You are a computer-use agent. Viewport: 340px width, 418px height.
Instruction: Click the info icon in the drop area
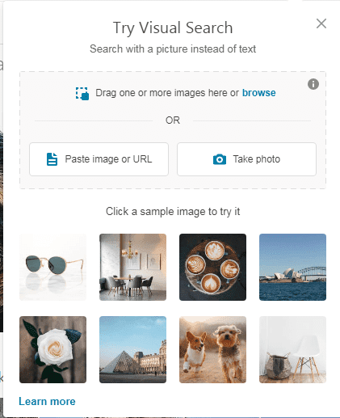point(313,84)
